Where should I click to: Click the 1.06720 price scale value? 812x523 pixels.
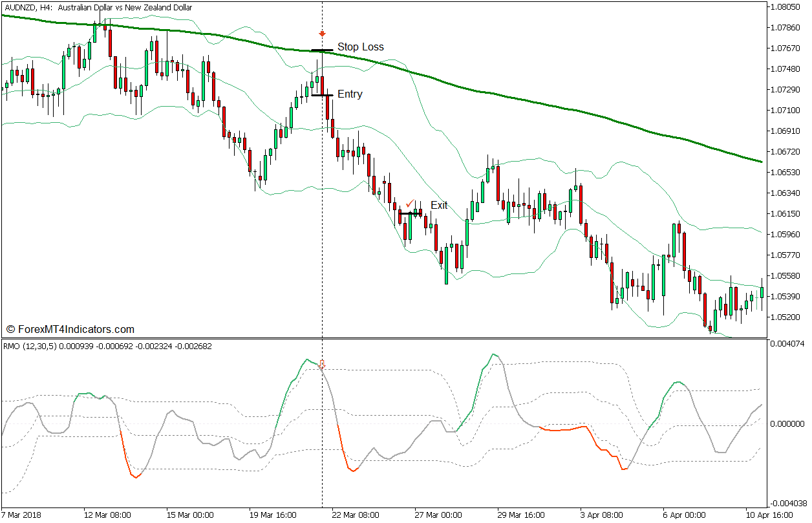(786, 152)
